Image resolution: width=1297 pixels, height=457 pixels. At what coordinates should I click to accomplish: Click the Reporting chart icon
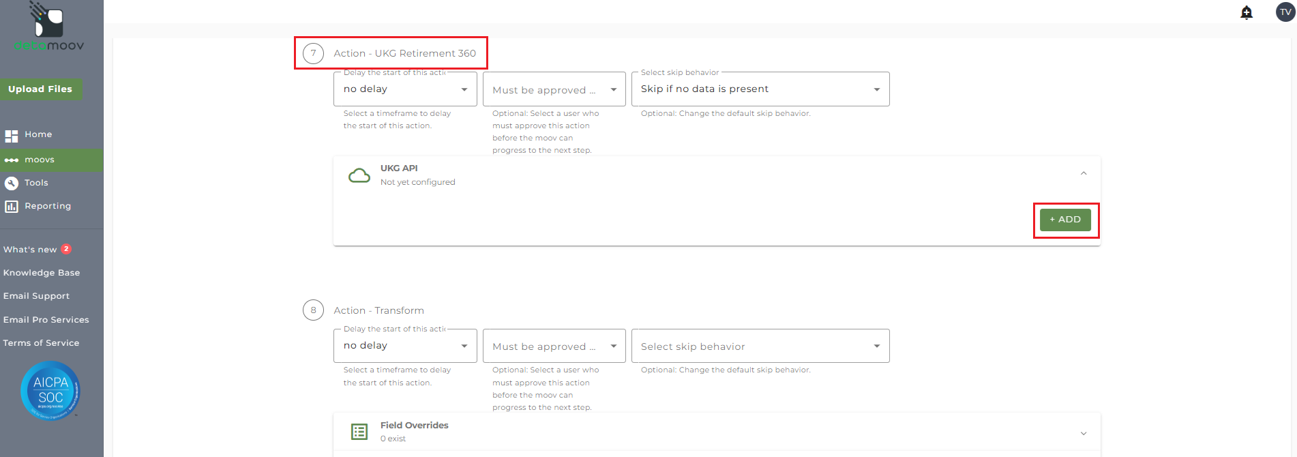coord(12,206)
